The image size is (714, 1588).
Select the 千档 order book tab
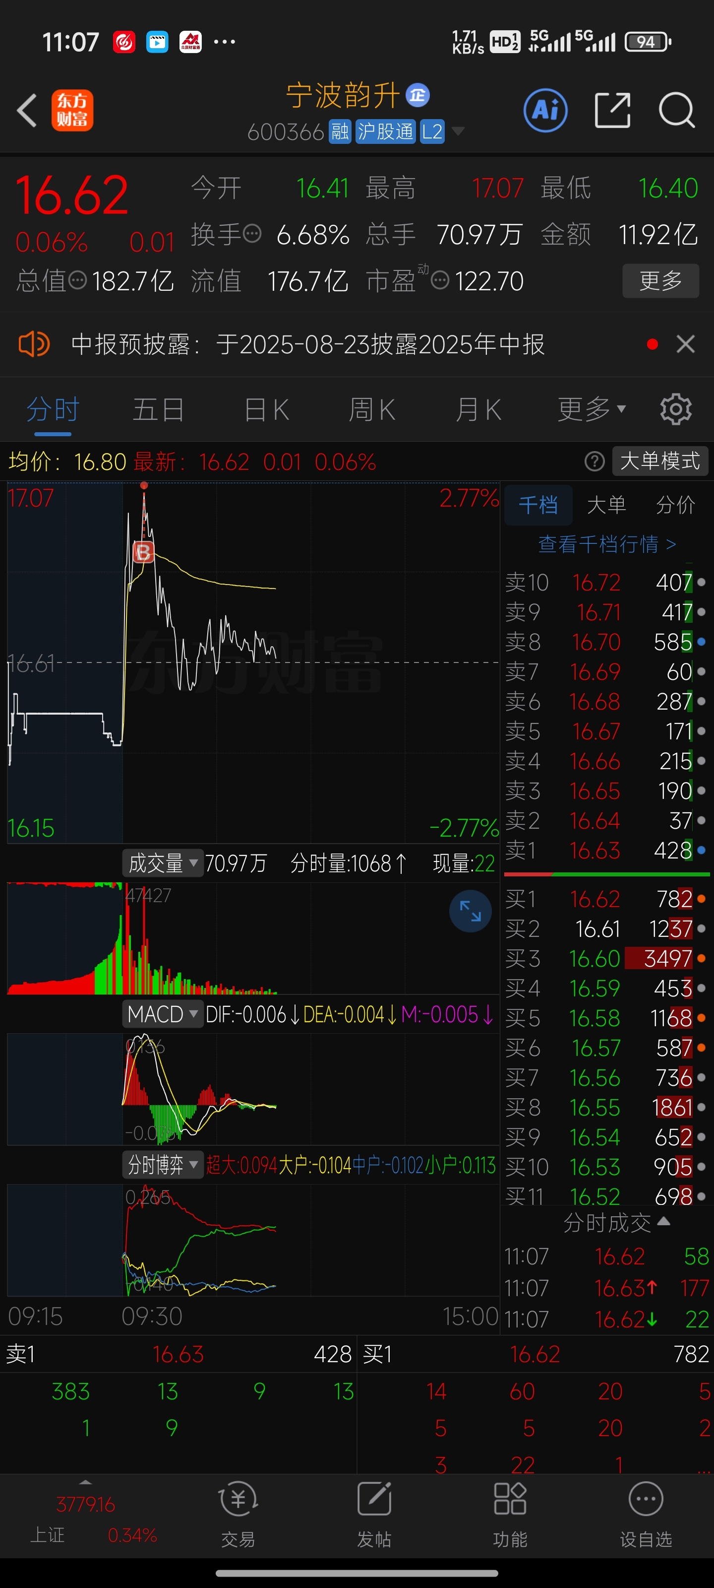(x=538, y=505)
